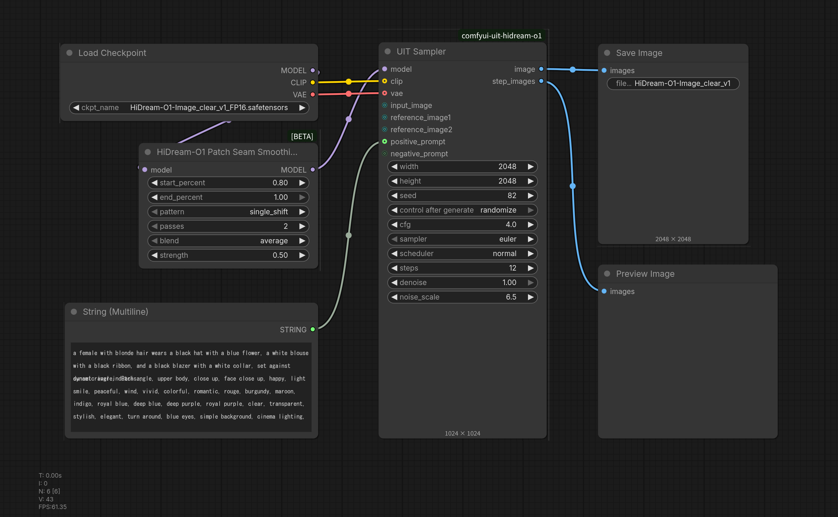
Task: Increase width with its right arrow
Action: (x=531, y=167)
